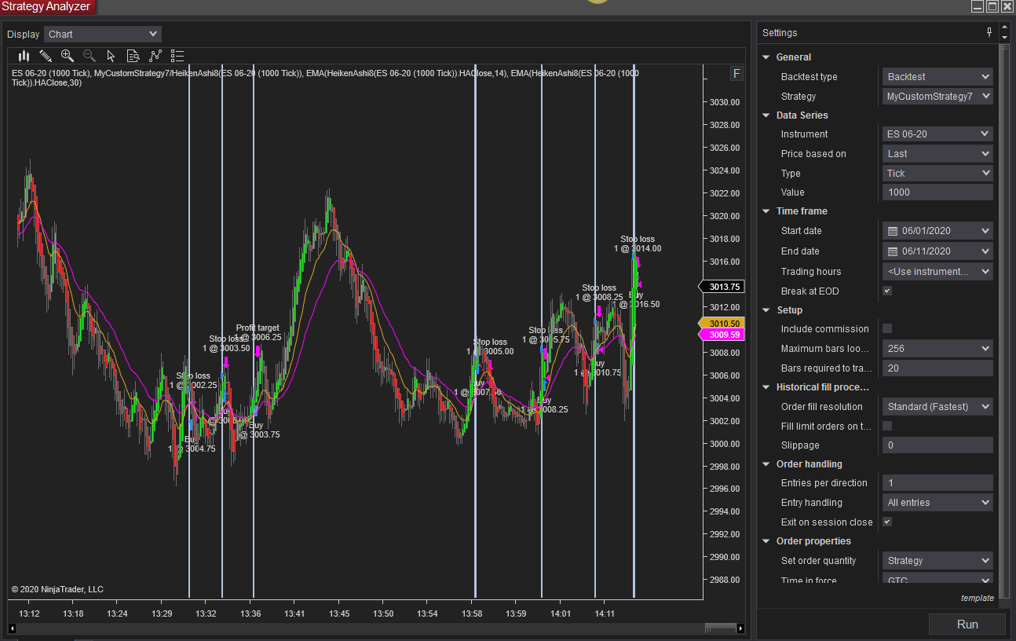Click the white 3013.75 price marker
The width and height of the screenshot is (1016, 641).
tap(721, 287)
